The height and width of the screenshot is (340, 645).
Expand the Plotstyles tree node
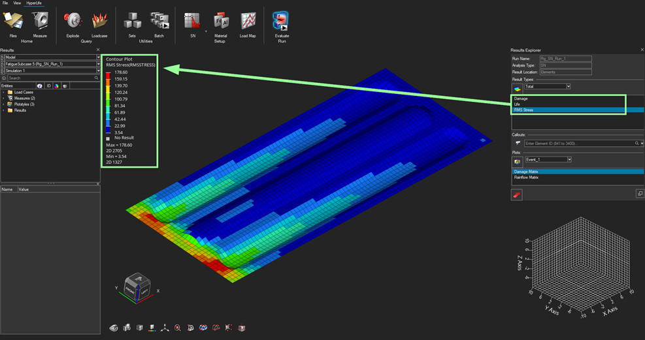tap(3, 104)
